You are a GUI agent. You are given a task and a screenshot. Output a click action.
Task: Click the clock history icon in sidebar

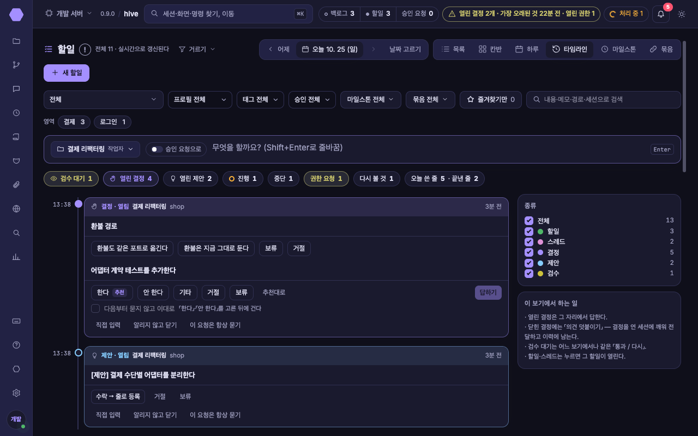16,113
